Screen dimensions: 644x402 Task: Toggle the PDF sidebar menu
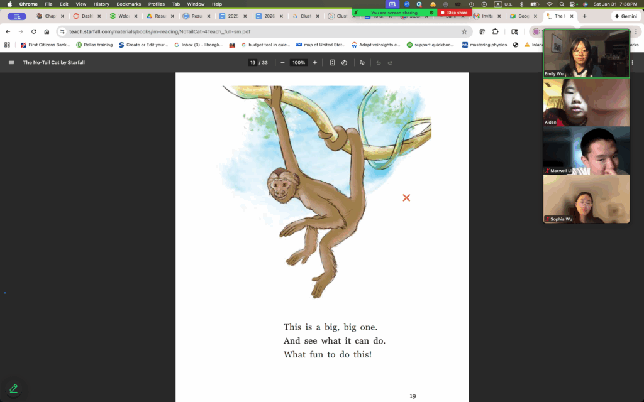click(11, 62)
